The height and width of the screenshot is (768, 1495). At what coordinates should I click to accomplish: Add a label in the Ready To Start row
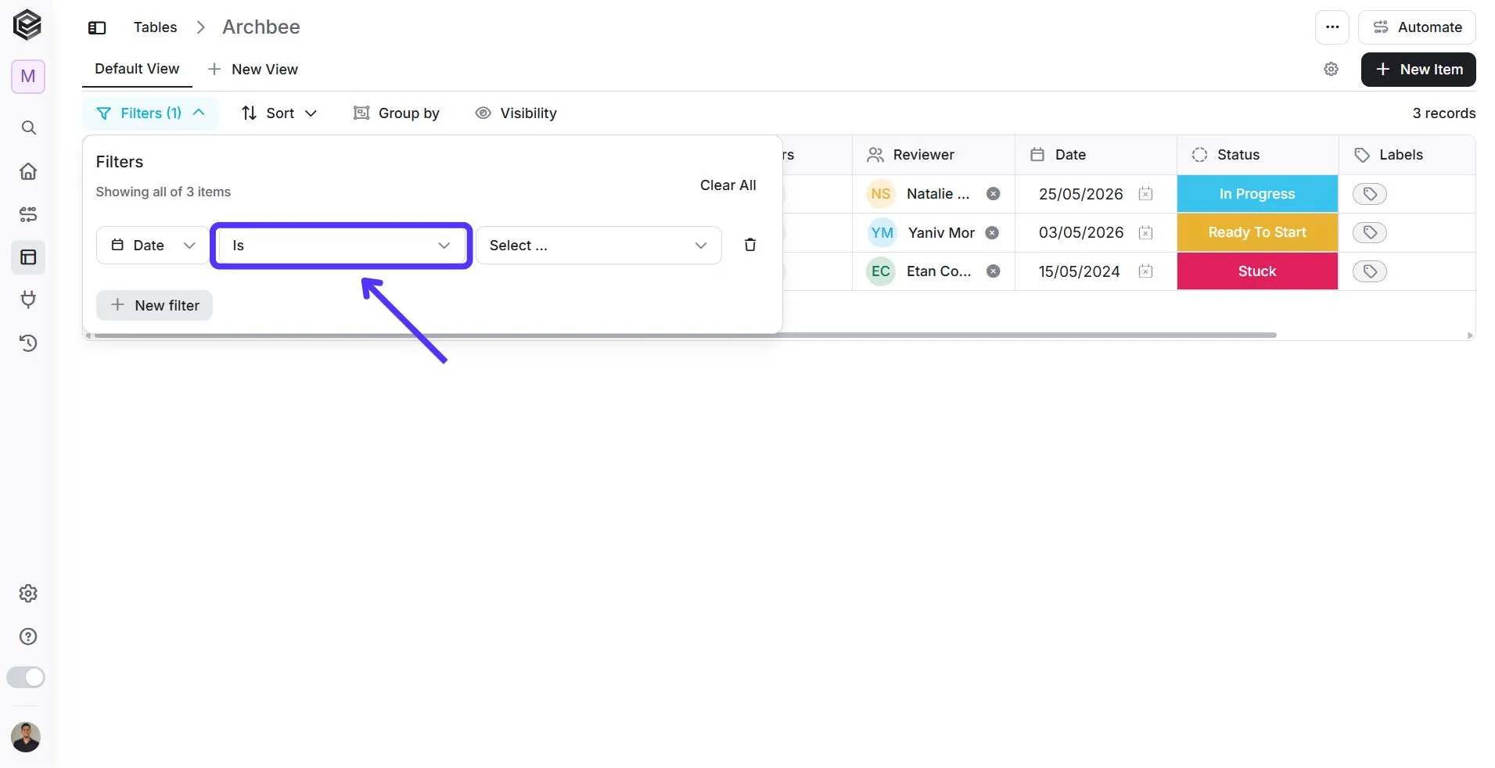click(1370, 232)
